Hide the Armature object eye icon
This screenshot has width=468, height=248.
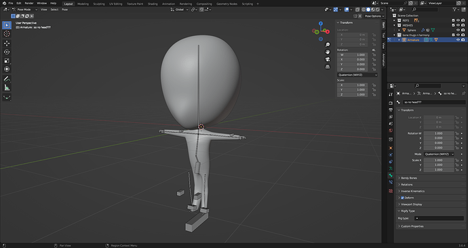(458, 40)
